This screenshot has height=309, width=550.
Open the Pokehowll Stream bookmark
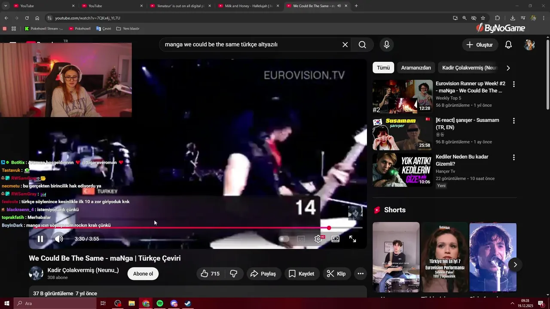click(44, 29)
